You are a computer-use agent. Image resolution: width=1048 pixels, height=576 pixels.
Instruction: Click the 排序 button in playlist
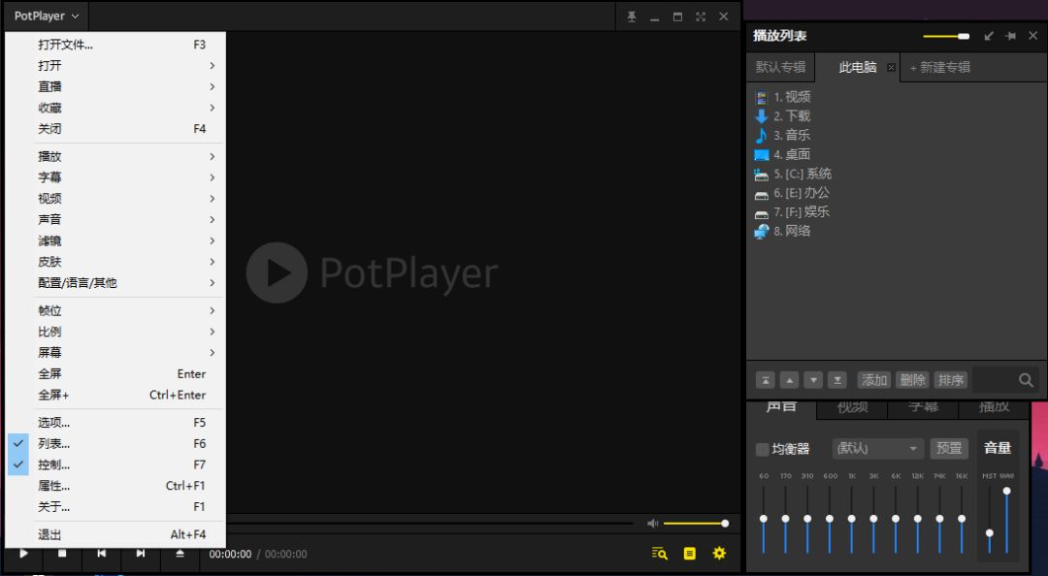[950, 380]
